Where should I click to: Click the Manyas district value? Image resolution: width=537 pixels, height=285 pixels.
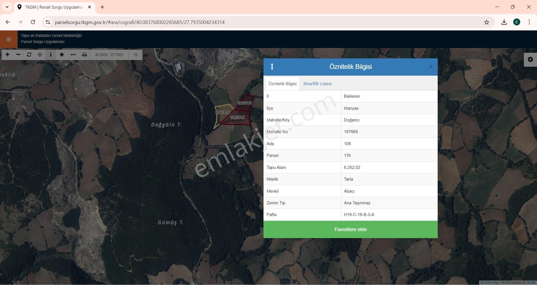pyautogui.click(x=351, y=108)
